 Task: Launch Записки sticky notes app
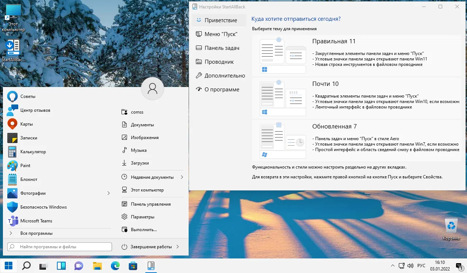58,138
